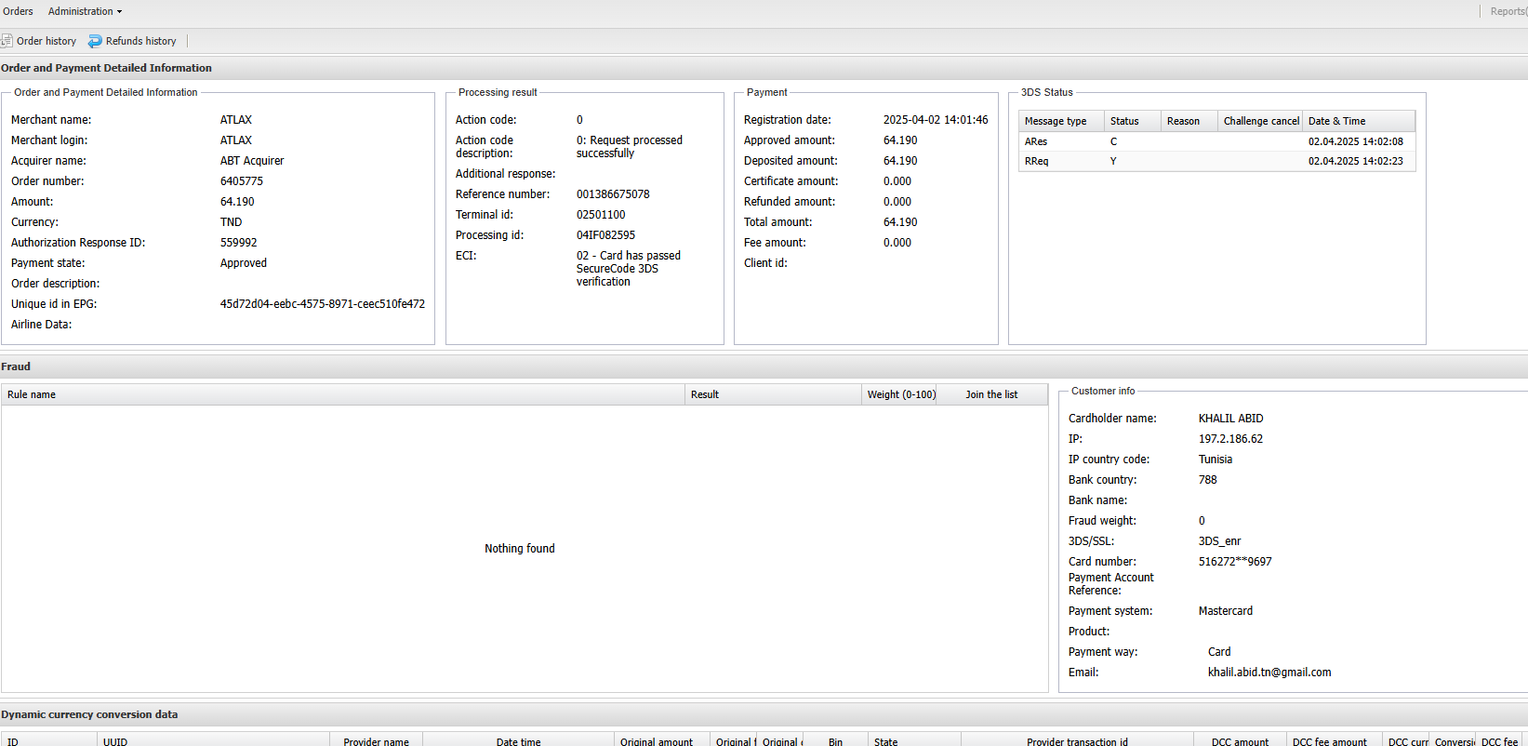The width and height of the screenshot is (1528, 746).
Task: Click the Order history document icon
Action: (7, 41)
